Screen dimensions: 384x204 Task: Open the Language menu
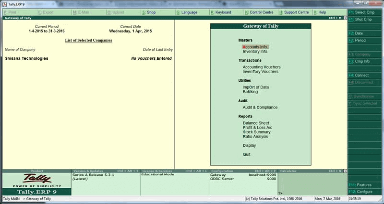[x=187, y=12]
